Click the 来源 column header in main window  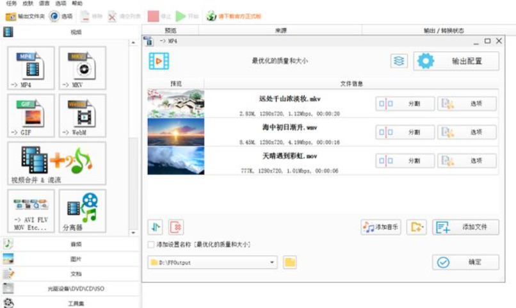(x=280, y=30)
